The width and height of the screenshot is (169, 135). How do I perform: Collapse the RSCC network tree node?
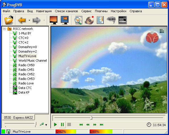point(4,29)
